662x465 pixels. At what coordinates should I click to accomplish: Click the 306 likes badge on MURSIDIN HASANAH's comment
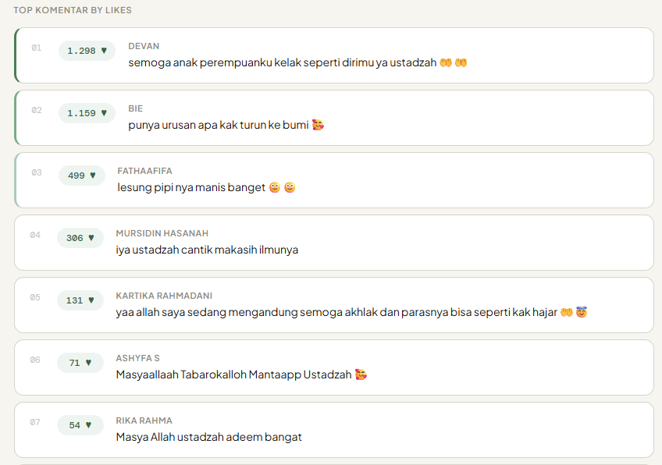(x=80, y=238)
